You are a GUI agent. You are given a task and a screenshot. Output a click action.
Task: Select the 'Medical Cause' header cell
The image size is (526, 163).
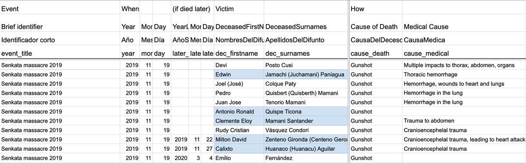coord(464,27)
